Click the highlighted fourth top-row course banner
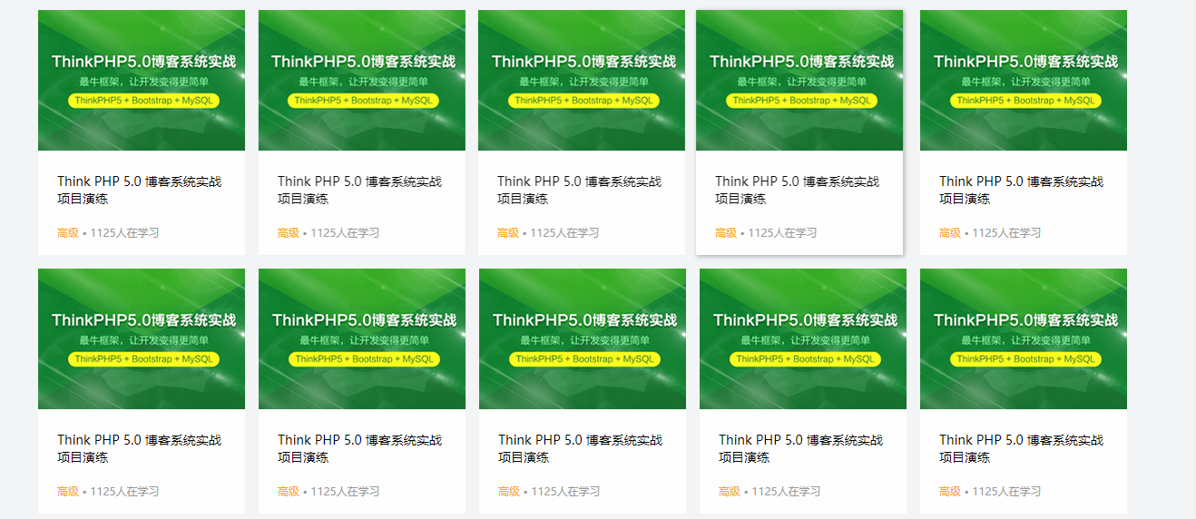This screenshot has width=1196, height=519. pos(799,80)
